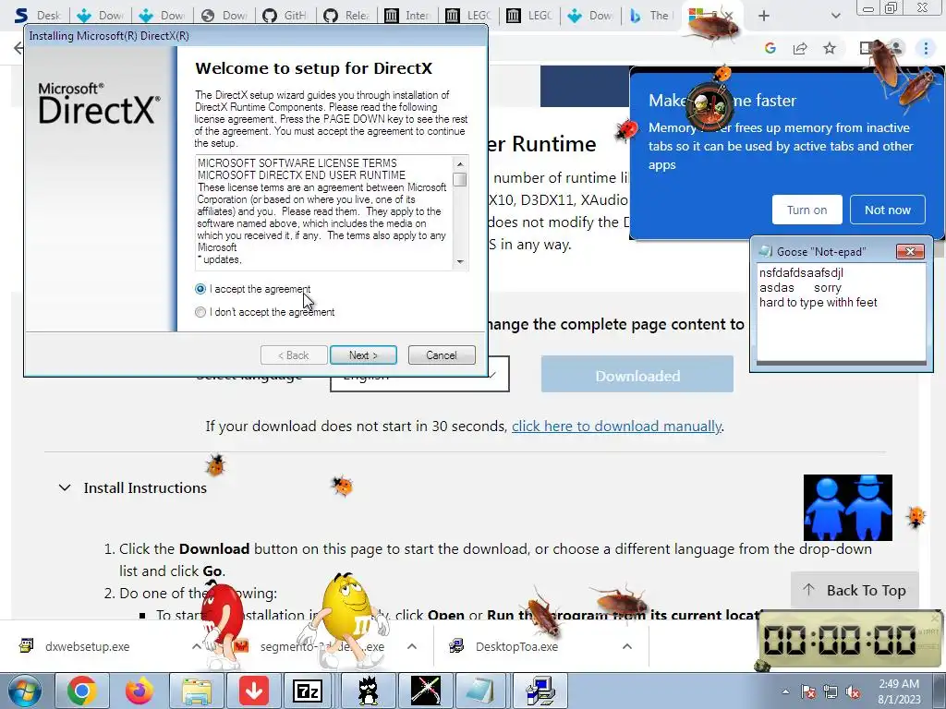Click the license text scroll down arrow

click(x=460, y=261)
